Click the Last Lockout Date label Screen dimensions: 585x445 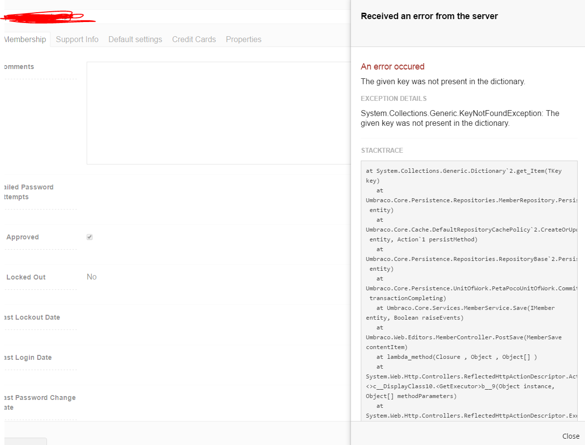(x=32, y=317)
